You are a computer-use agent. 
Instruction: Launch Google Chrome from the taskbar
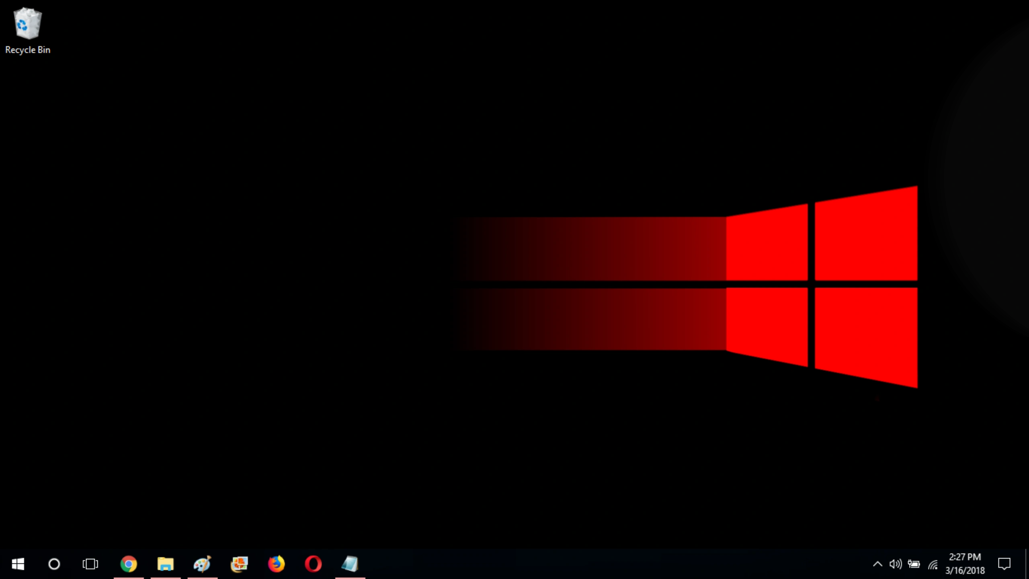click(129, 564)
